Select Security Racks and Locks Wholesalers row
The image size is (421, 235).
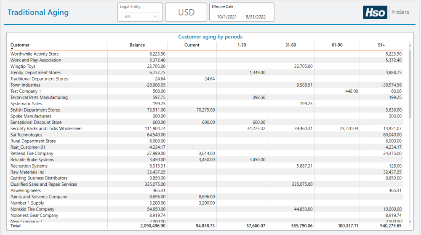click(46, 129)
